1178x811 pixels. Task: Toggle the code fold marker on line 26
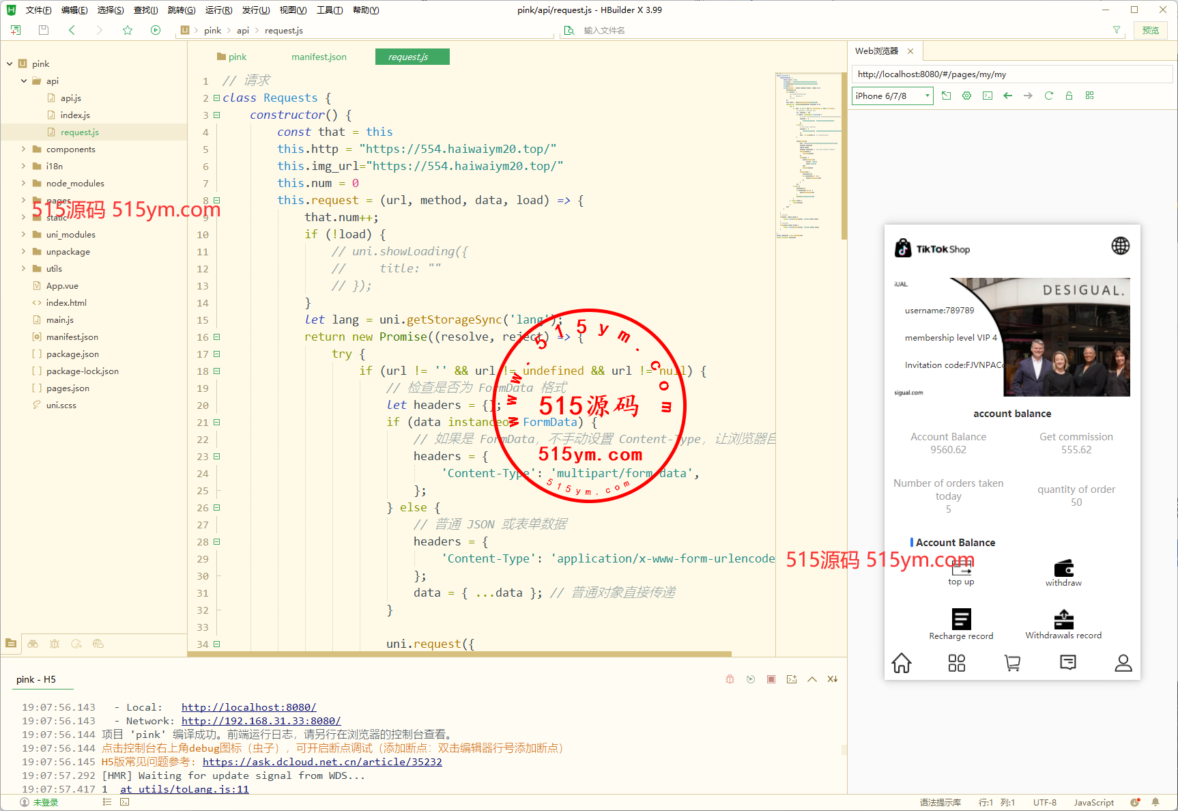coord(217,507)
